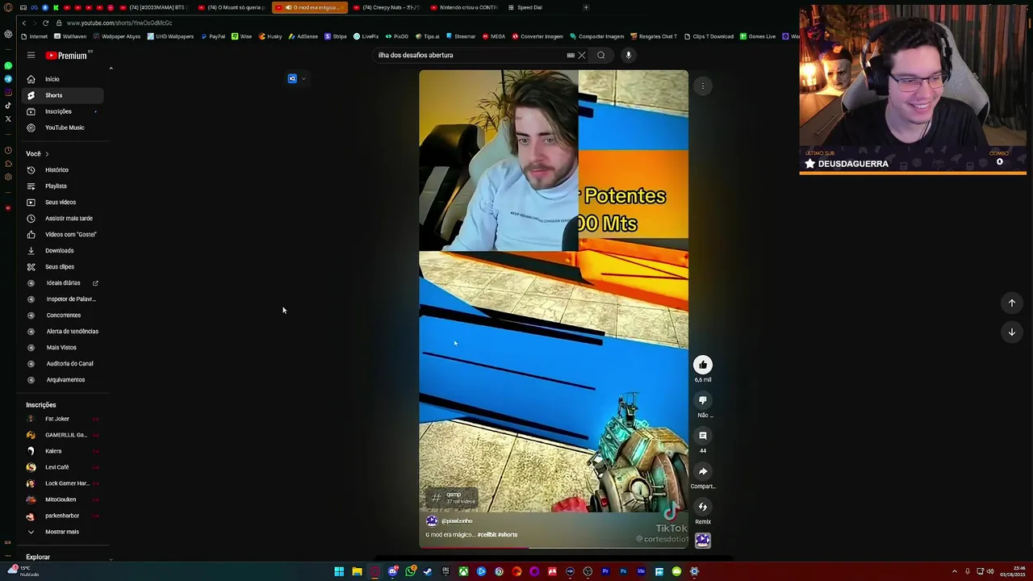Viewport: 1033px width, 581px height.
Task: Open Auditoria do Canal entry
Action: point(63,364)
